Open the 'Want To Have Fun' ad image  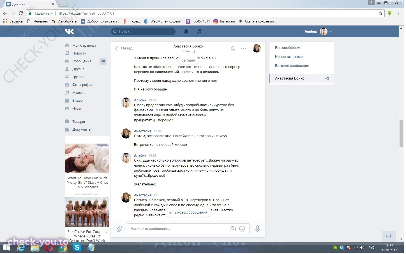[x=87, y=158]
